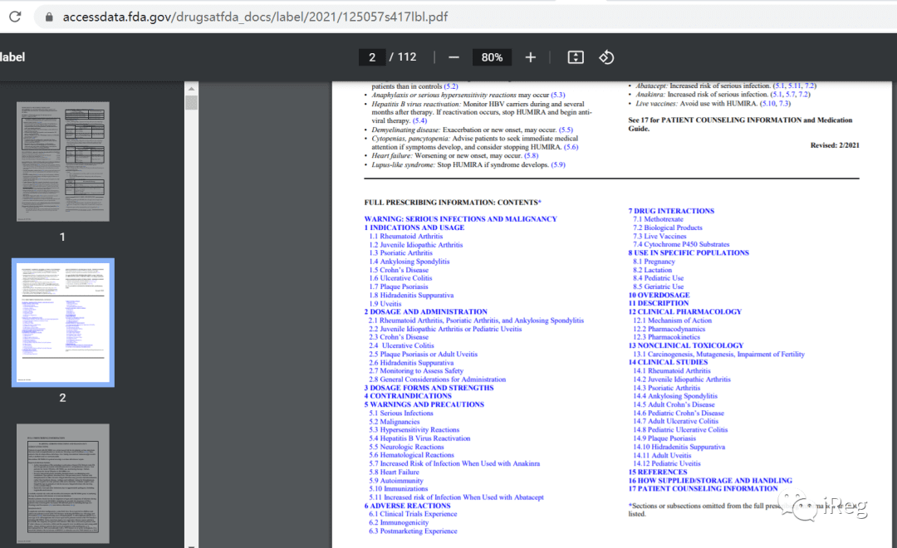
Task: Open page 1 thumbnail
Action: [63, 162]
